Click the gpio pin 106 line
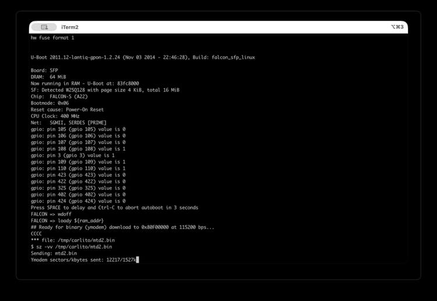 tap(78, 135)
